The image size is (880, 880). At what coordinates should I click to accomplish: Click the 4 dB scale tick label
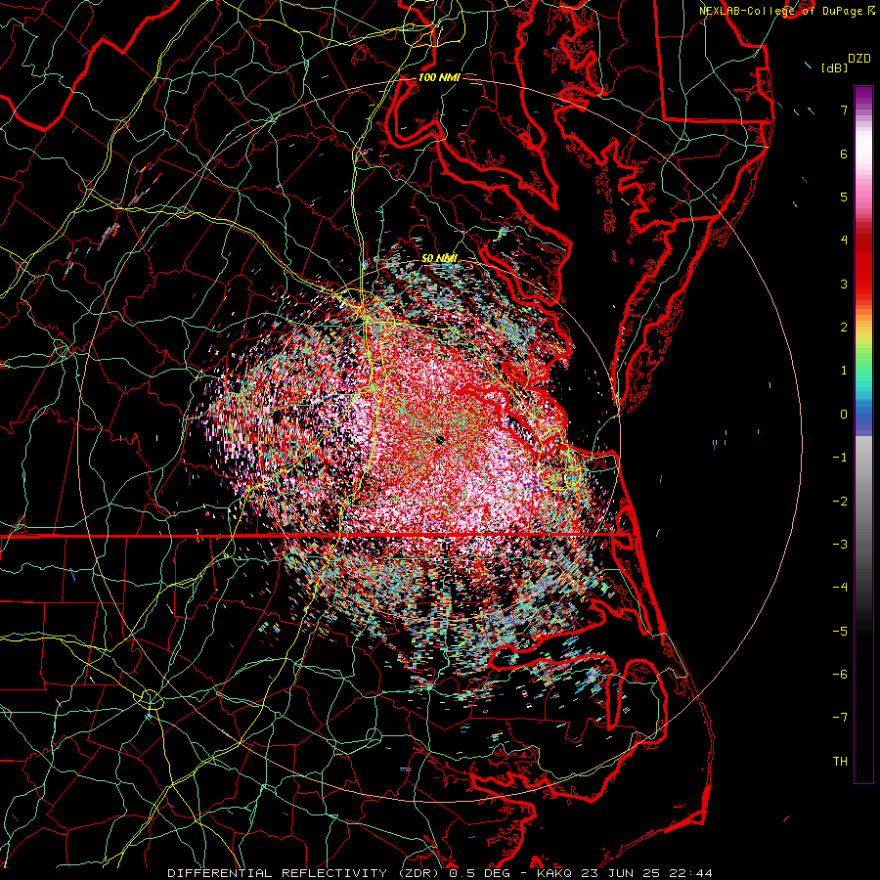(x=844, y=241)
